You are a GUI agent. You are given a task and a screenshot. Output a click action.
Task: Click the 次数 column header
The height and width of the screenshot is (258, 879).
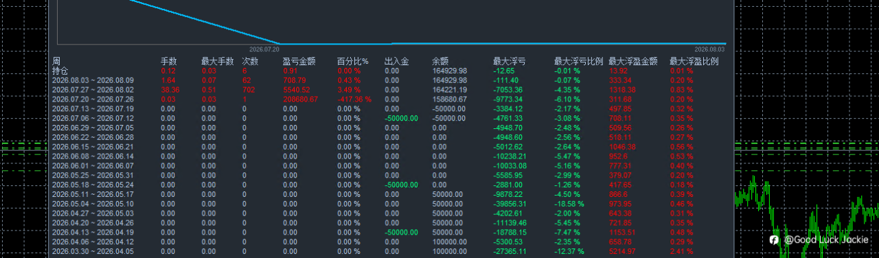point(251,61)
